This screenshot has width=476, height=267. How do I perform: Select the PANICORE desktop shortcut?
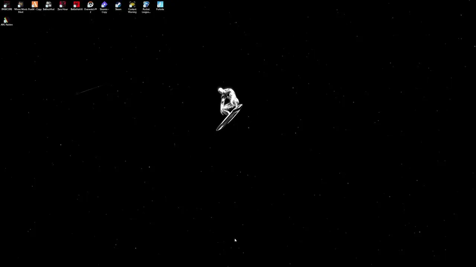(x=7, y=6)
